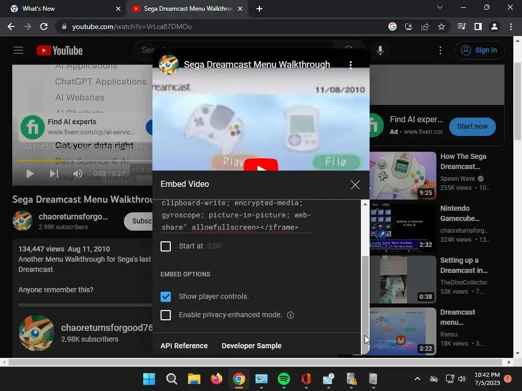
Task: Open Chrome profile icon
Action: pyautogui.click(x=494, y=26)
